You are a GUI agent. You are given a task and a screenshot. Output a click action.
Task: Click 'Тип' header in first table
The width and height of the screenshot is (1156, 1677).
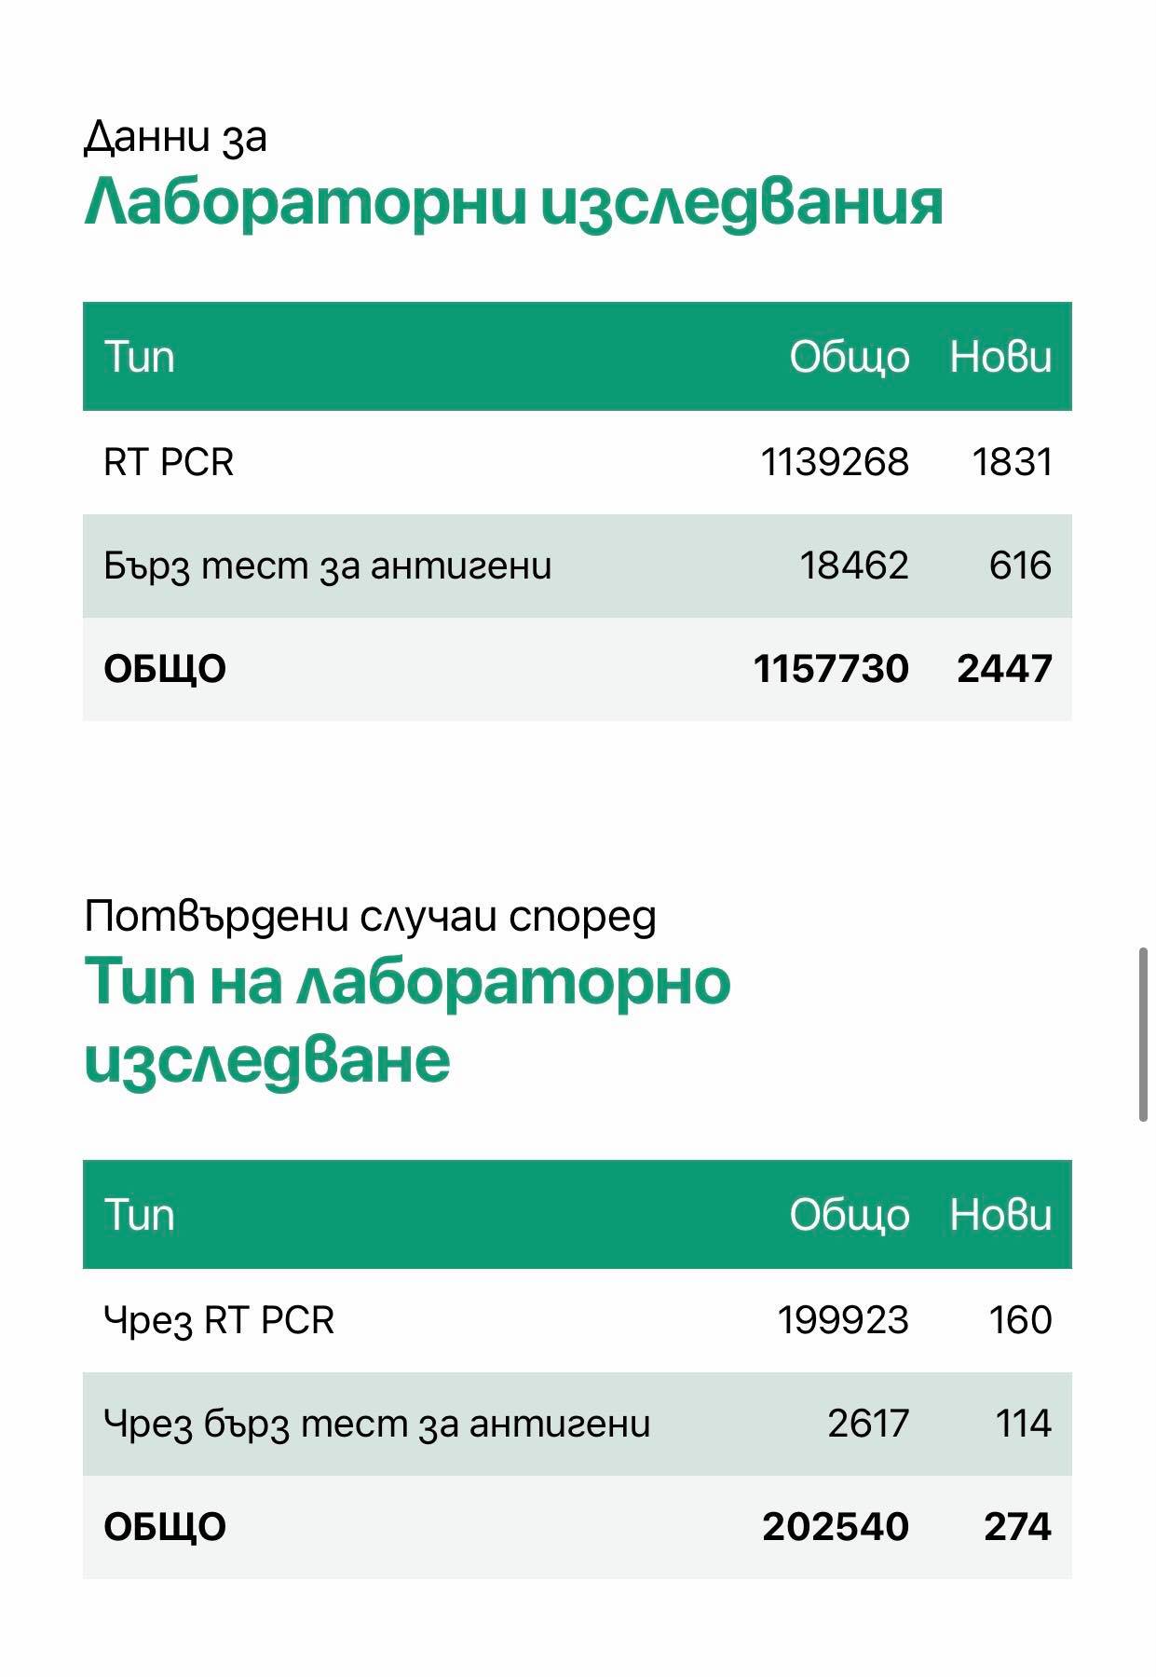139,357
